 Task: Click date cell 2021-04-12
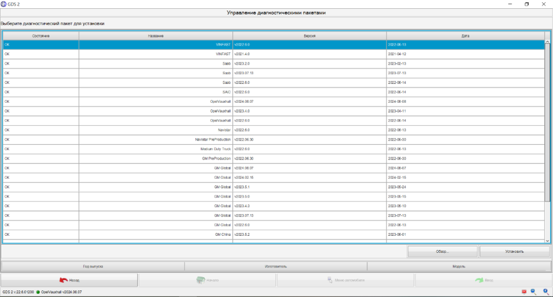[x=466, y=54]
